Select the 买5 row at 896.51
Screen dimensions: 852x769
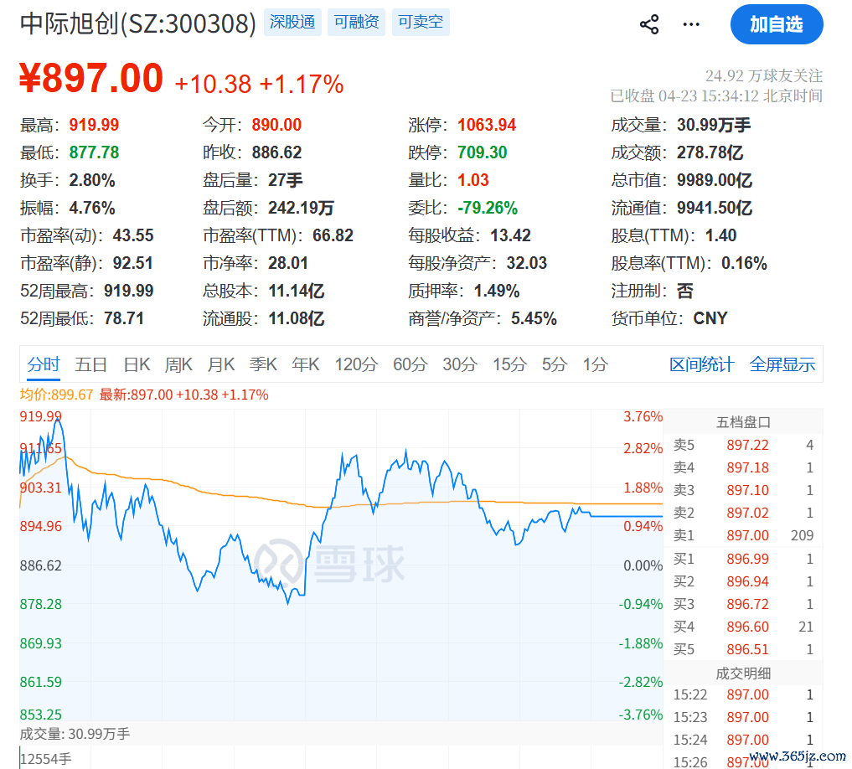click(x=743, y=649)
